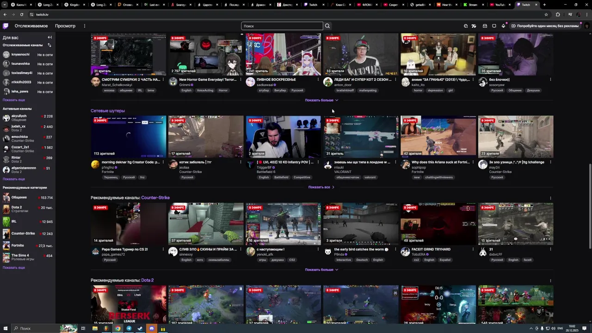The height and width of the screenshot is (333, 592).
Task: Expand Показать больше under the first stream row
Action: [321, 100]
